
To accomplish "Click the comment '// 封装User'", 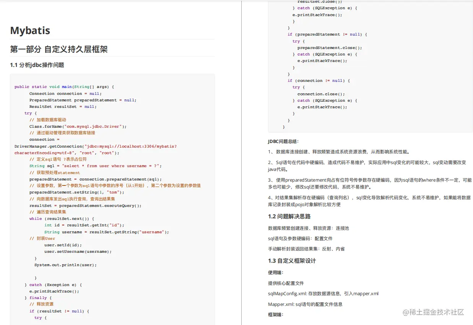I will [x=42, y=239].
